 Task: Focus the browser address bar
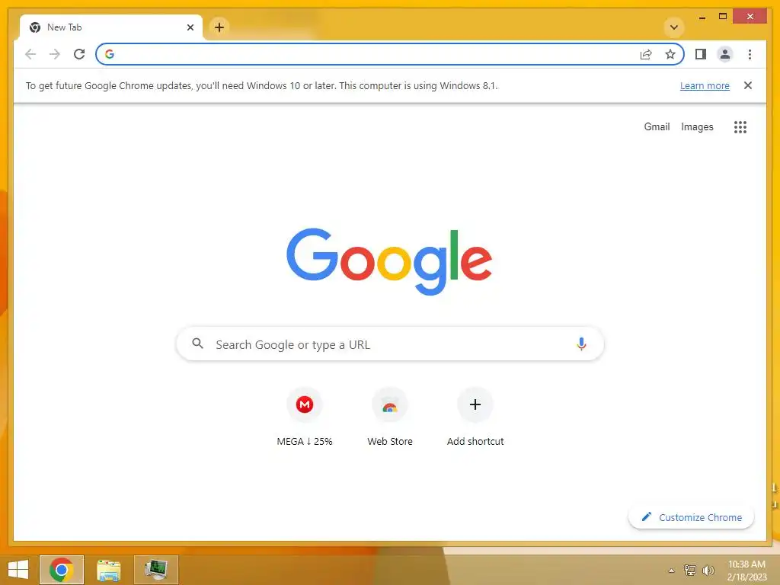(390, 54)
